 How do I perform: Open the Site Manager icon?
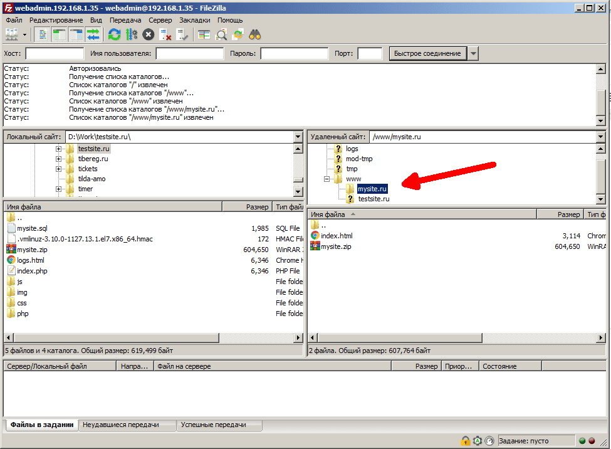click(12, 34)
